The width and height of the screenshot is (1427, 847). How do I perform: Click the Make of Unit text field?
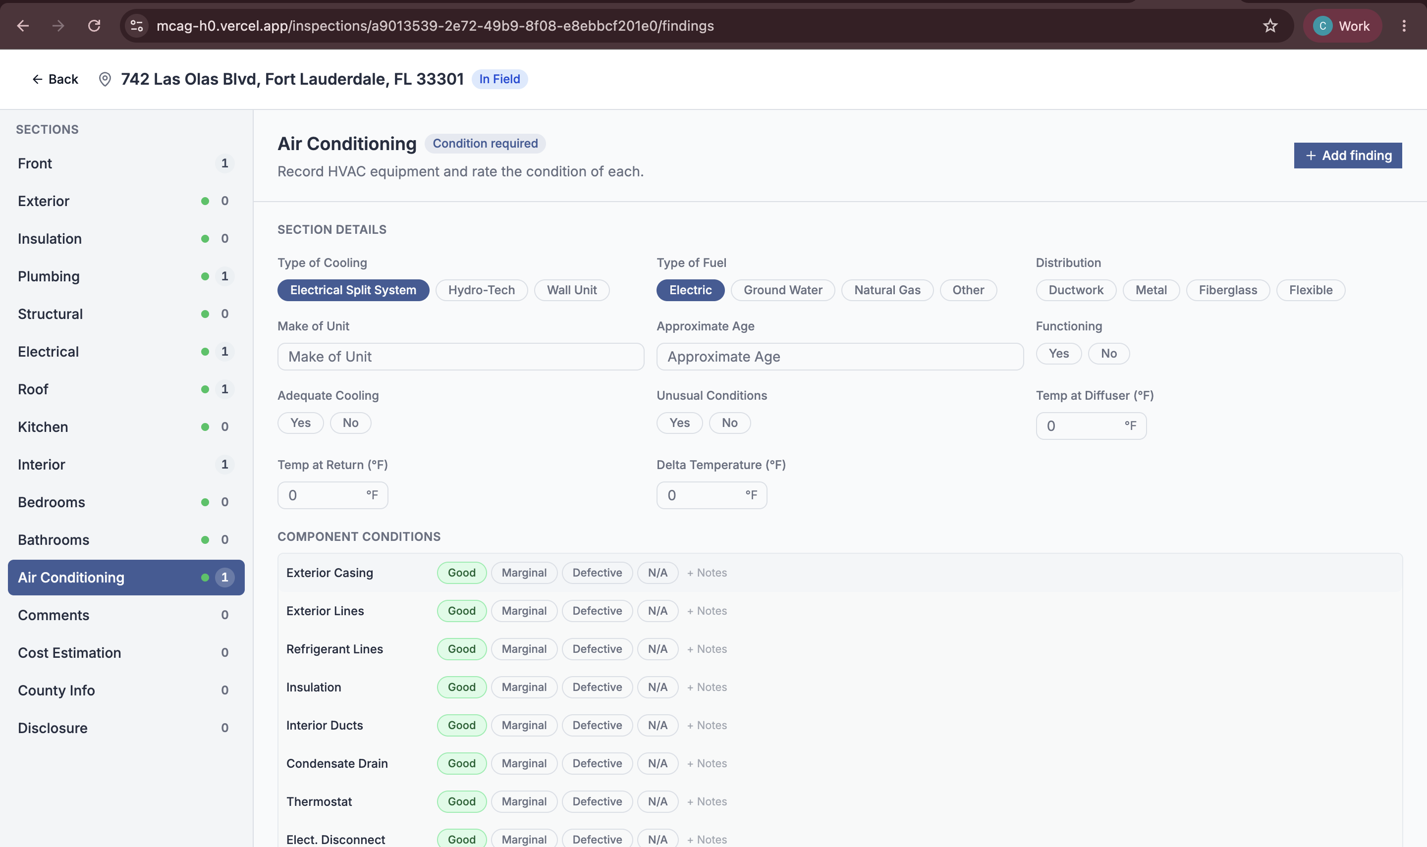click(x=461, y=357)
